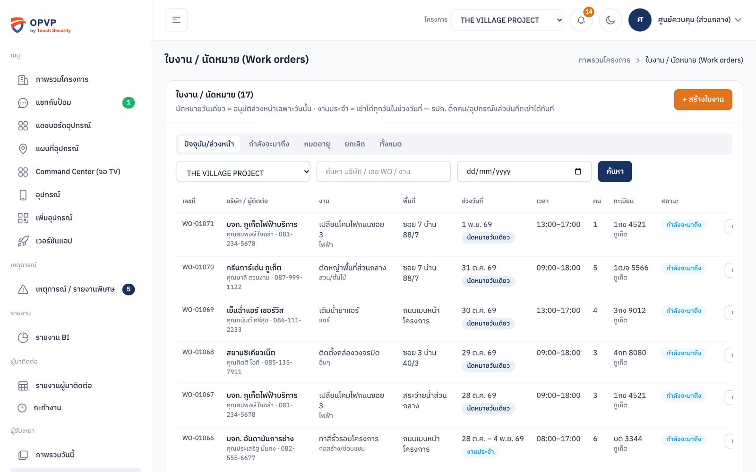Open the แดชบอร์ดอุปกรณ์ grid icon
This screenshot has width=756, height=472.
tap(23, 126)
